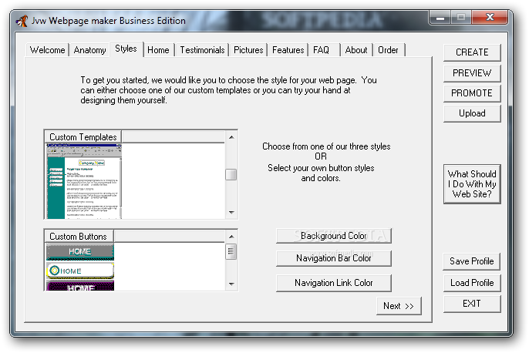529x353 pixels.
Task: Select the teal sidebar custom template thumbnail
Action: point(83,181)
